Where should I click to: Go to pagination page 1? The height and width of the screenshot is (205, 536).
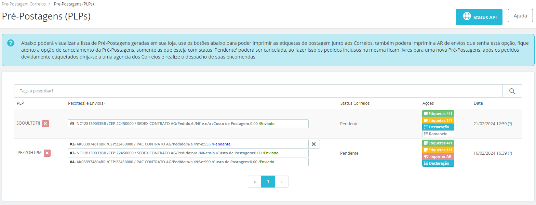268,182
